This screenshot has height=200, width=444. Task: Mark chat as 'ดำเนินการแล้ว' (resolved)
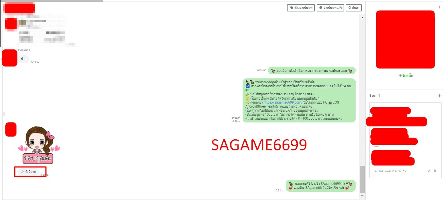pyautogui.click(x=330, y=8)
